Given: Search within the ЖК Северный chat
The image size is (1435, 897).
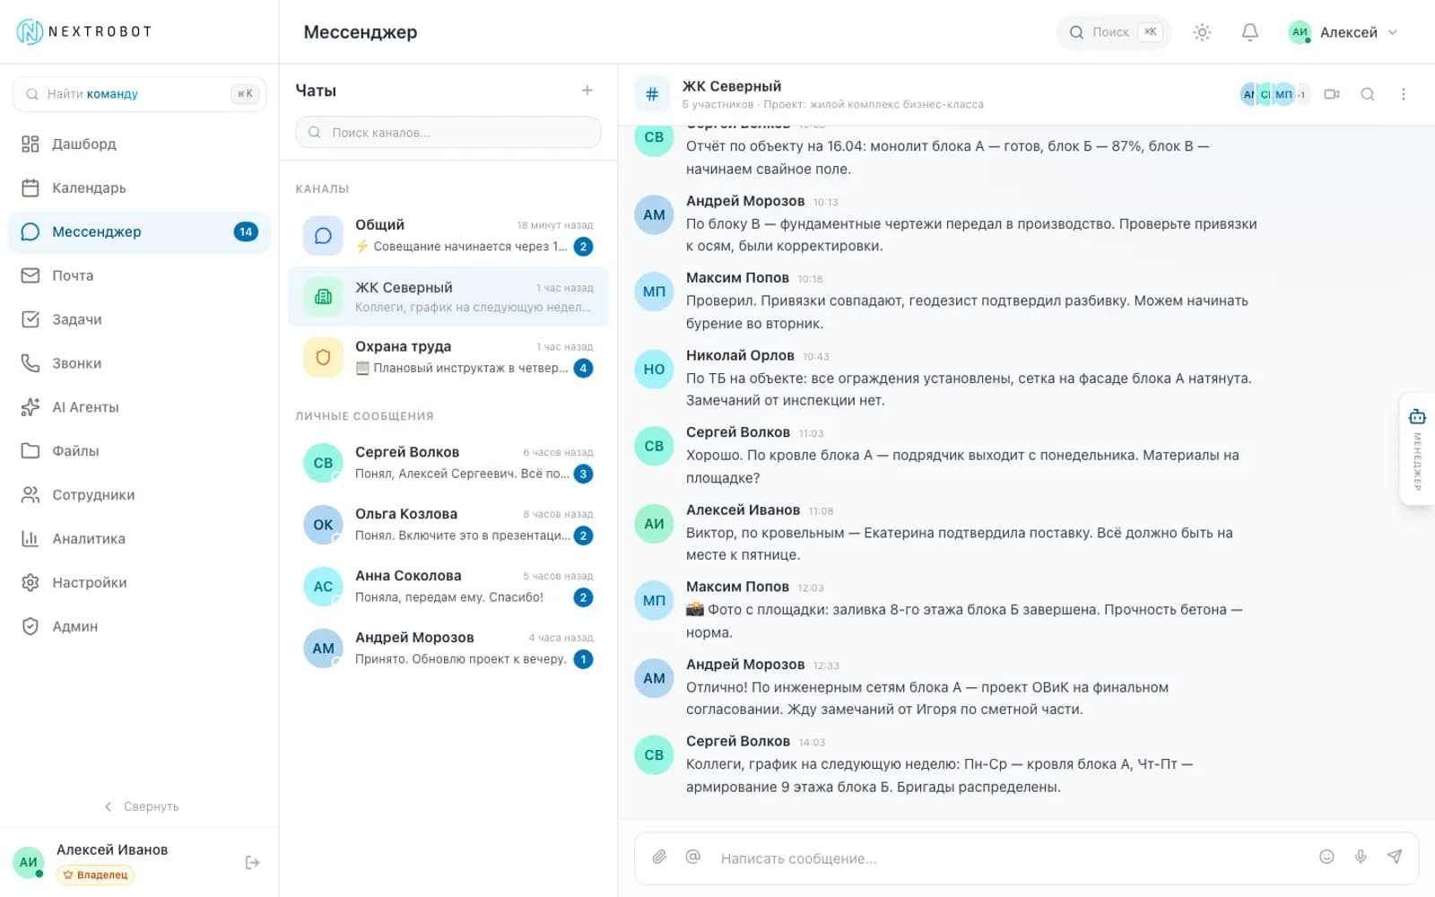Looking at the screenshot, I should point(1368,94).
